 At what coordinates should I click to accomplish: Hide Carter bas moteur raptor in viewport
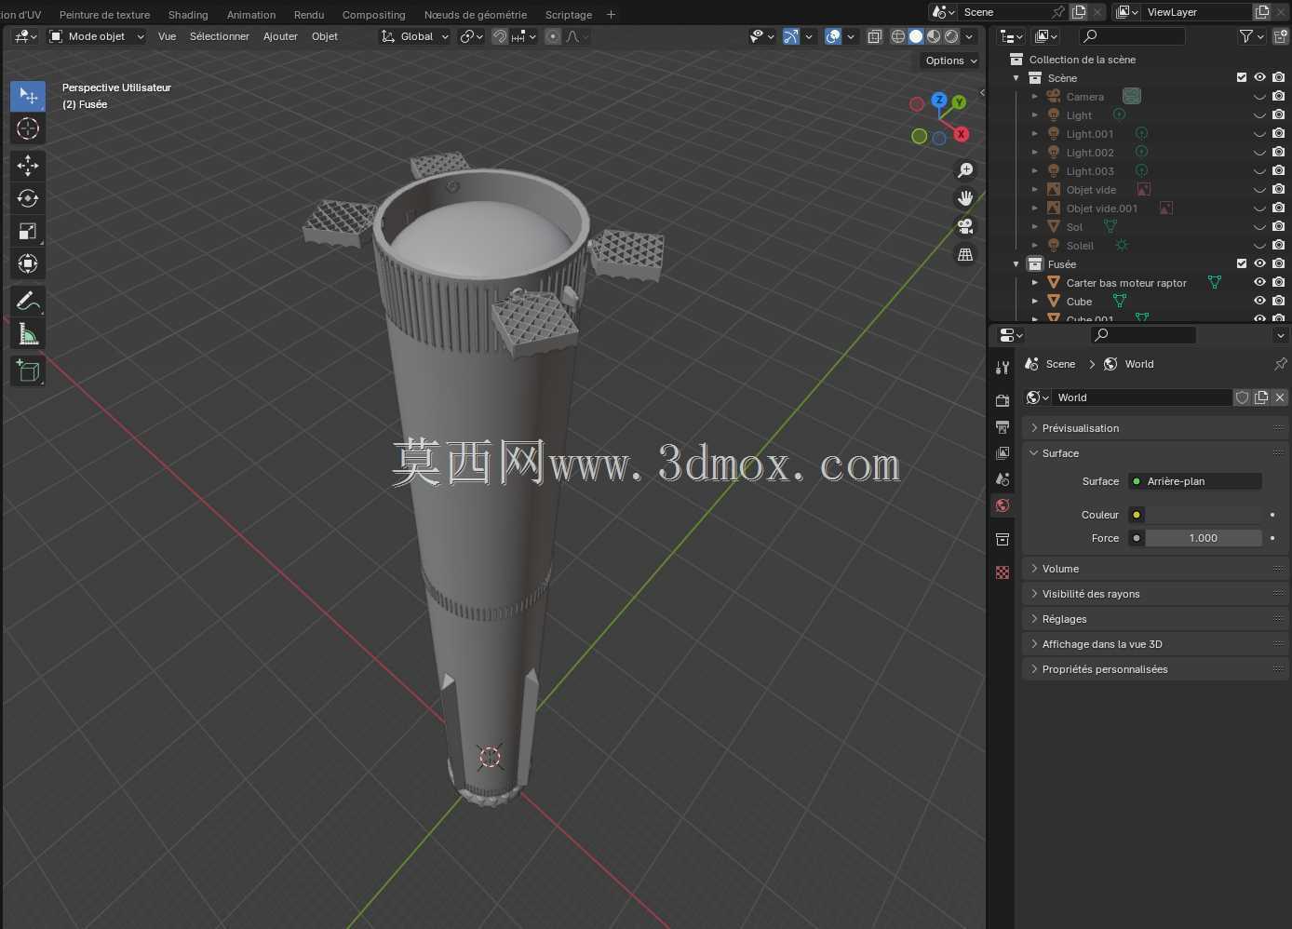pyautogui.click(x=1259, y=282)
